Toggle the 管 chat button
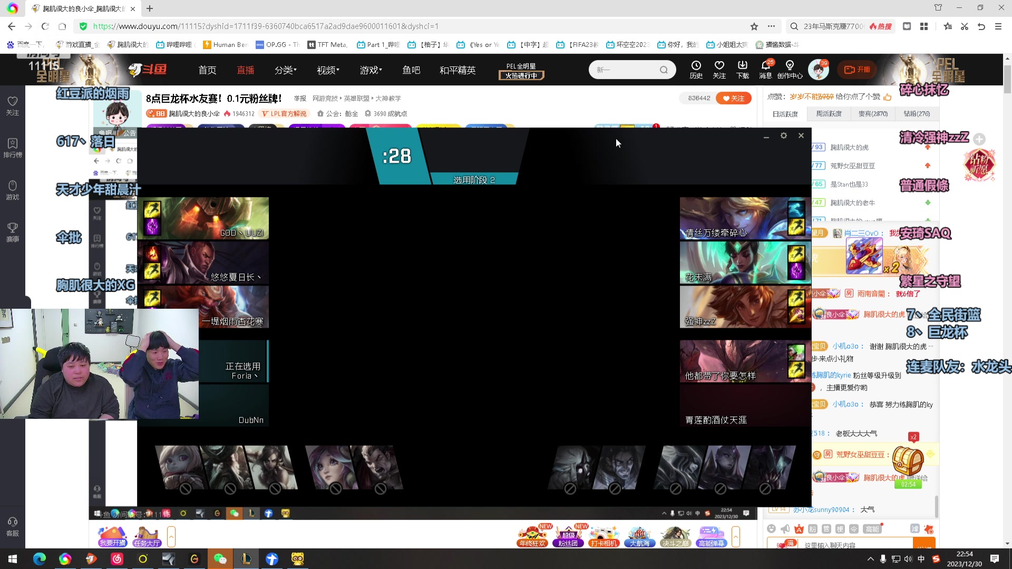The image size is (1012, 569). point(826,528)
